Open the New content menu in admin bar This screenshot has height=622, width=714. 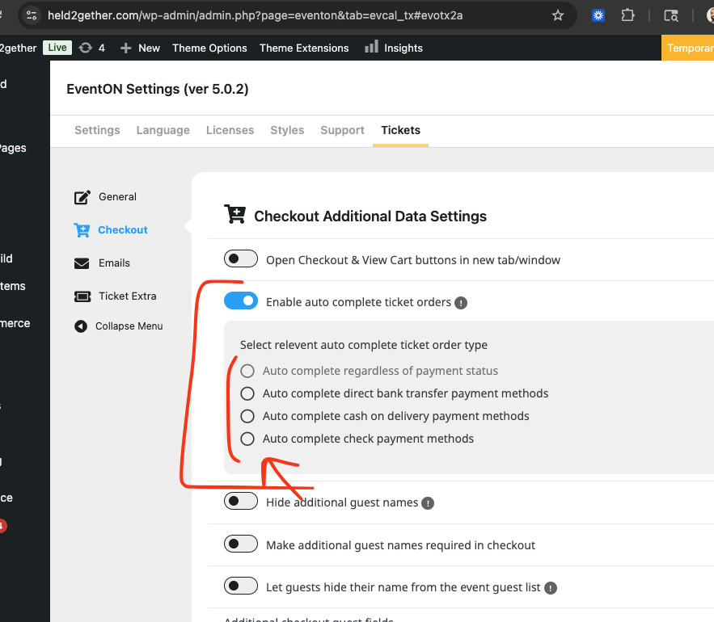click(x=140, y=48)
